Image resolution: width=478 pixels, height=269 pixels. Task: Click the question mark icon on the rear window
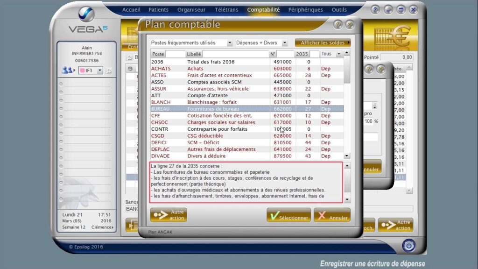tap(368, 69)
